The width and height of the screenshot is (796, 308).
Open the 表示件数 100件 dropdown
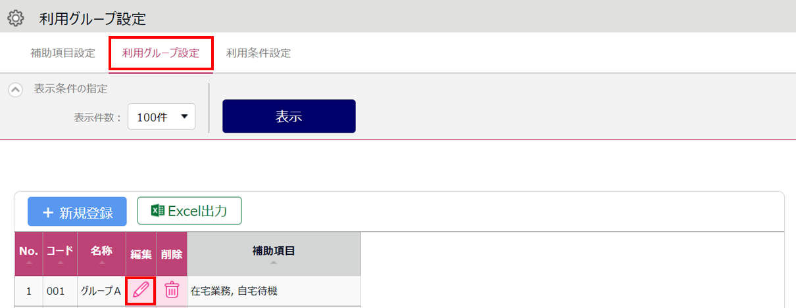click(161, 117)
